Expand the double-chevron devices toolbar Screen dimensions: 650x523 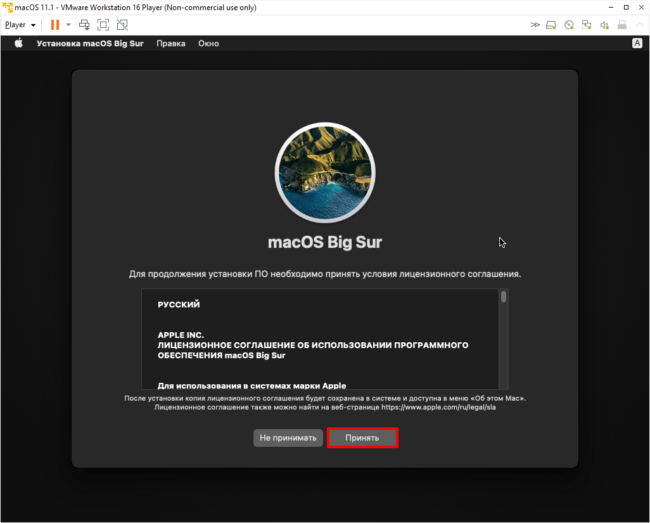pyautogui.click(x=535, y=25)
